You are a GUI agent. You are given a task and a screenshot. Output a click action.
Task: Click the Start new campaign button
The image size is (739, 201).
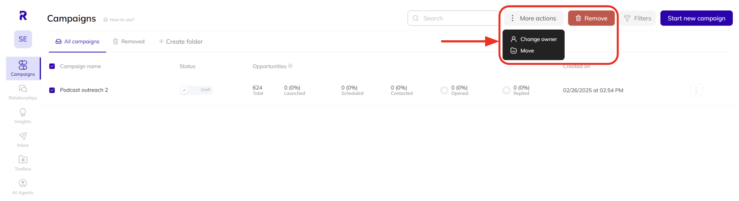696,18
